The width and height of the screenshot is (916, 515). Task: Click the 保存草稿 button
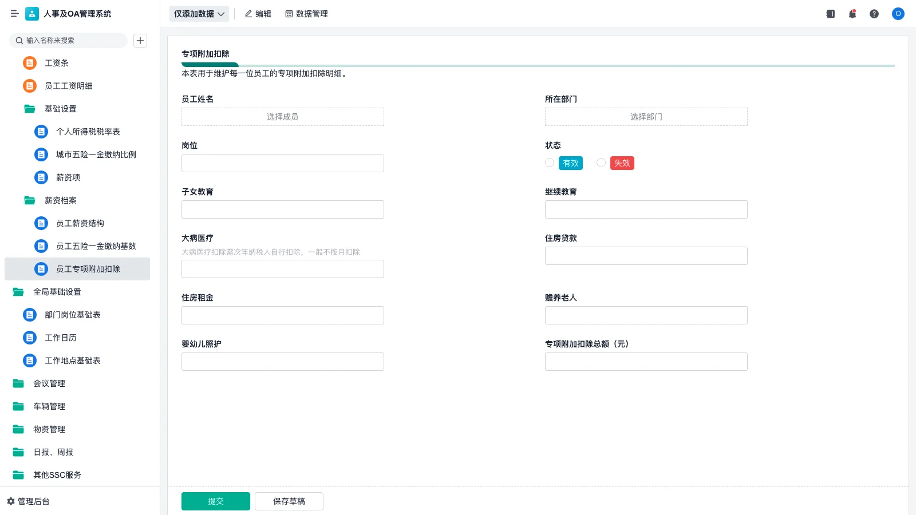click(289, 501)
